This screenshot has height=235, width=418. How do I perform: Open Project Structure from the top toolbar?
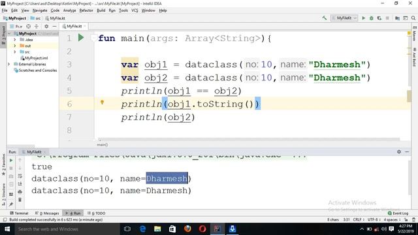point(397,18)
